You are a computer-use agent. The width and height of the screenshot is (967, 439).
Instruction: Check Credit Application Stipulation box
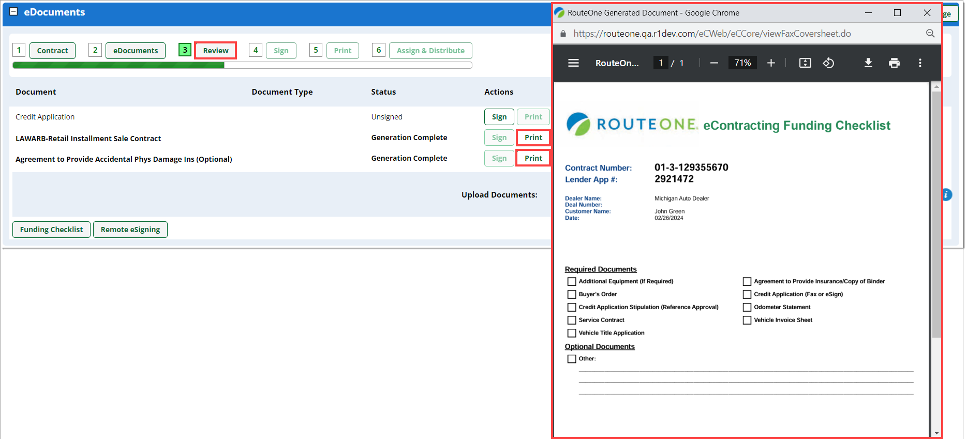click(572, 307)
